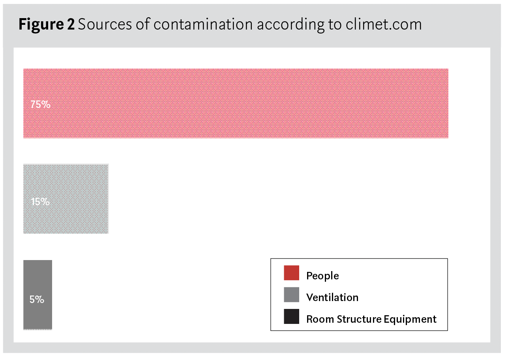Click the red People legend swatch
Screen dimensions: 506x357
(291, 273)
